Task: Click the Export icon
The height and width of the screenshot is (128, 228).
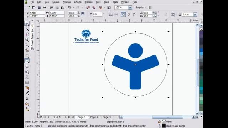Action: click(x=94, y=7)
